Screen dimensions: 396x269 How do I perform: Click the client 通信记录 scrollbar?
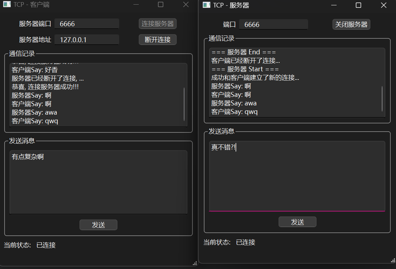coord(184,104)
